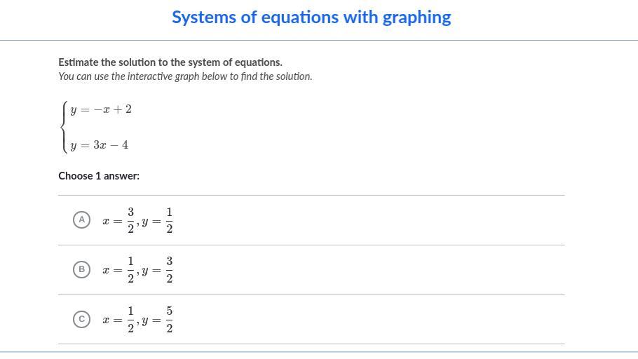Click the italic interactive graph hint text

pyautogui.click(x=185, y=76)
